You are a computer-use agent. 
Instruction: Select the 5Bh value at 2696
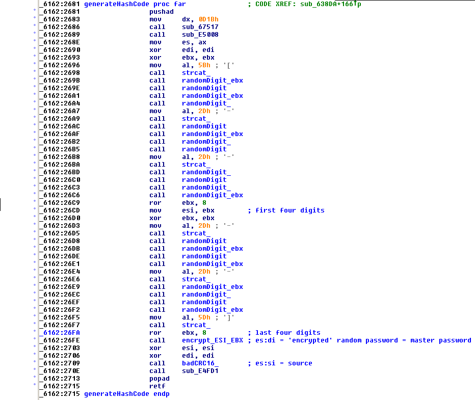204,65
